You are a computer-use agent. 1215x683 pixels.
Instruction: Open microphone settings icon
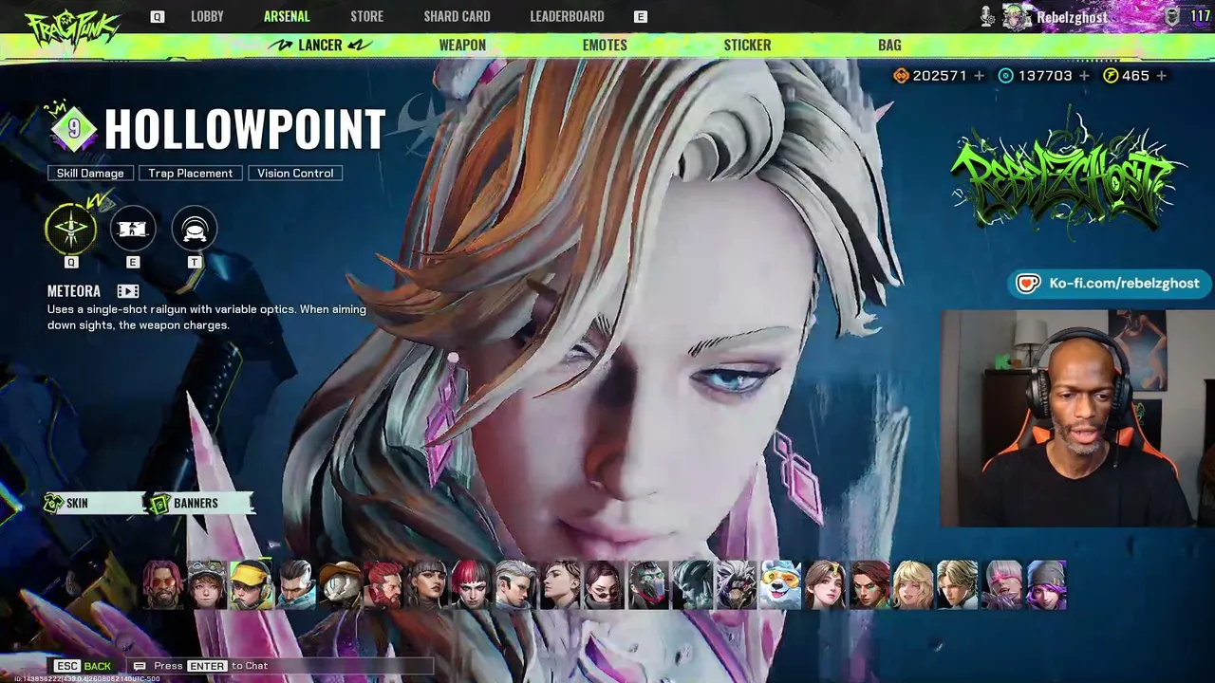[x=988, y=16]
